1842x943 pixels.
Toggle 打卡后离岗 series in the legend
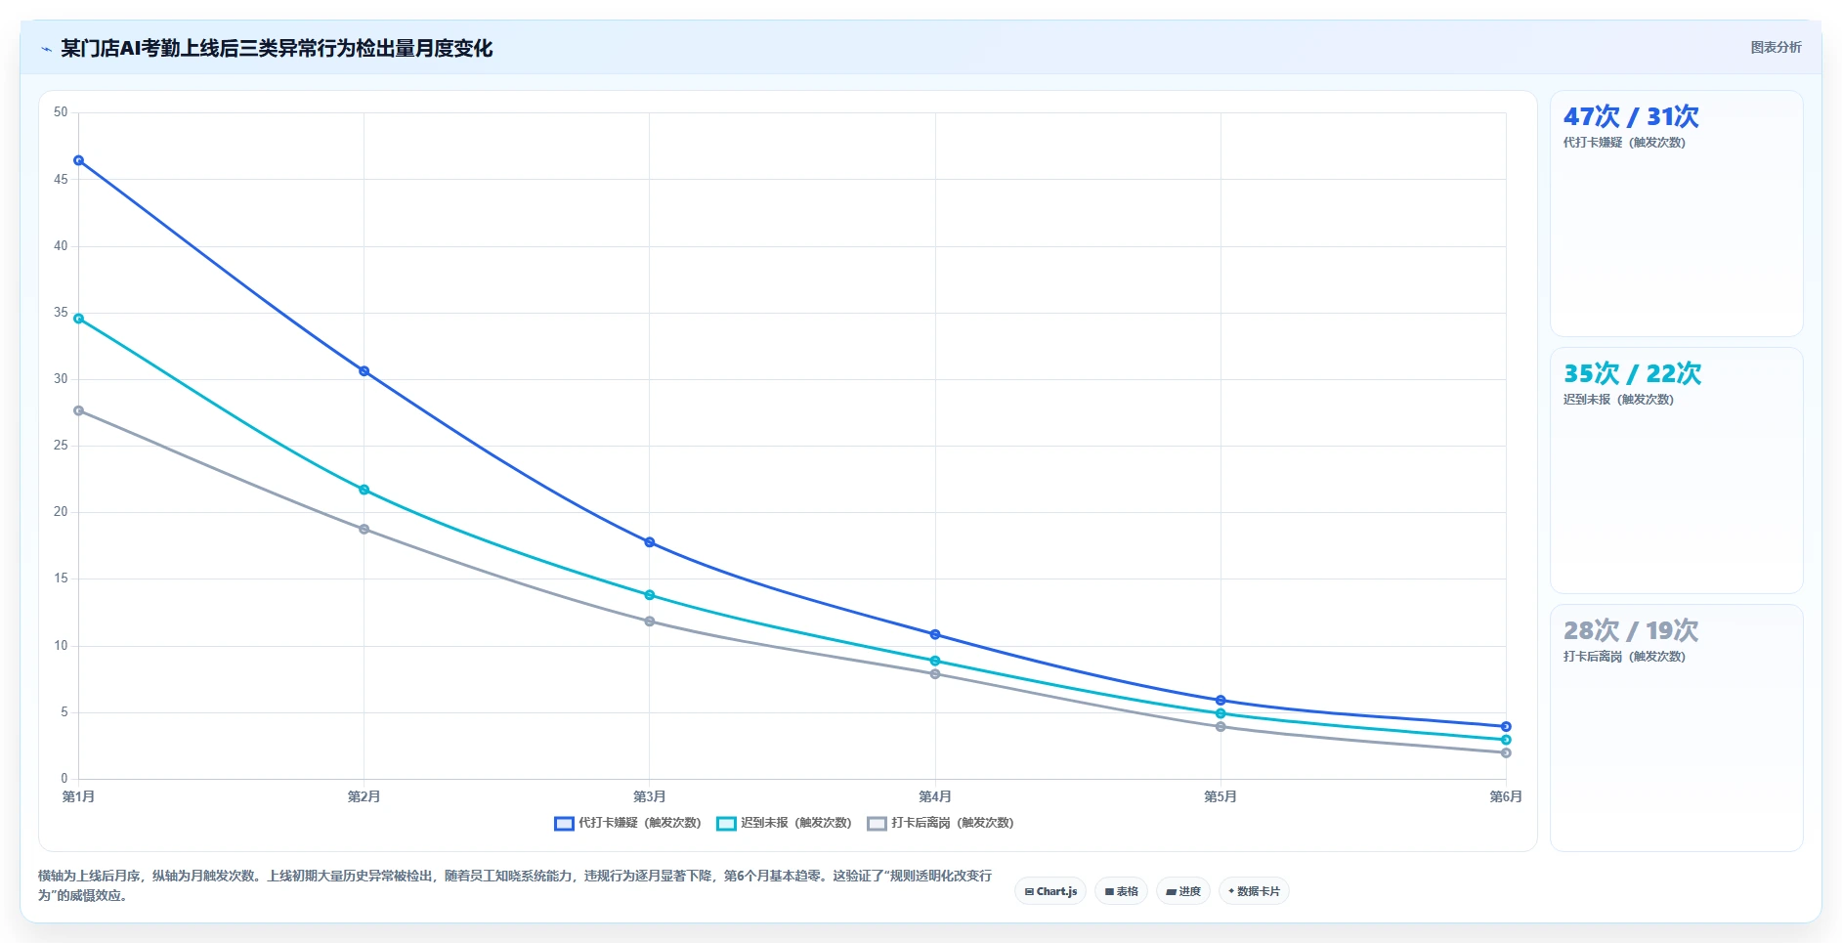coord(940,823)
